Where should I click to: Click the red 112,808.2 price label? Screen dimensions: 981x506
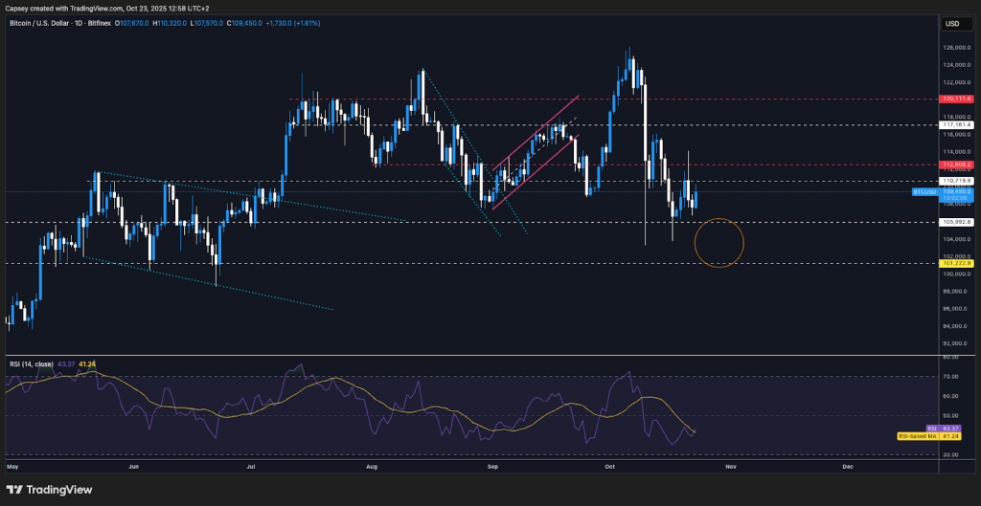(956, 165)
